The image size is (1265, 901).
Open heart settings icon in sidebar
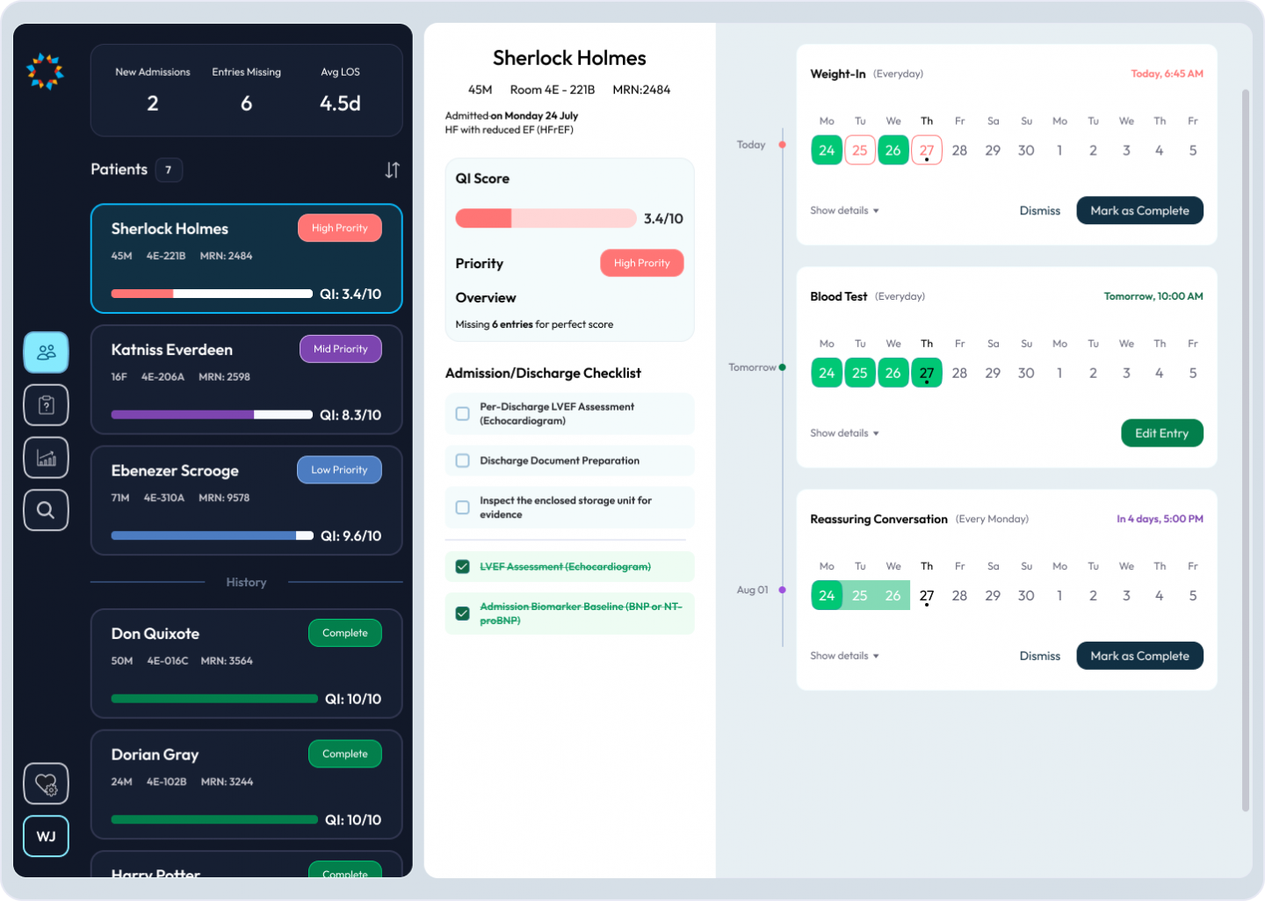pyautogui.click(x=46, y=783)
